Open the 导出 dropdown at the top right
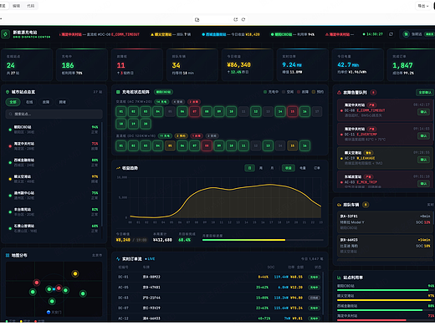Screen dimensions: 435x326 (x=423, y=6)
